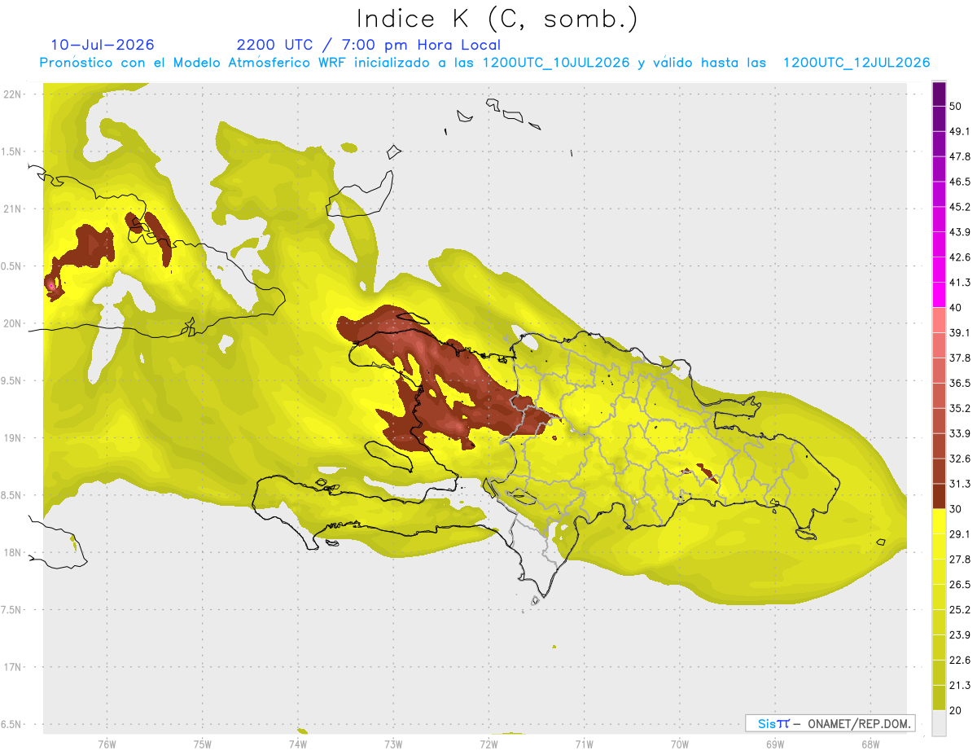Click the colorbar value 29.1
Image resolution: width=977 pixels, height=755 pixels.
pos(960,533)
